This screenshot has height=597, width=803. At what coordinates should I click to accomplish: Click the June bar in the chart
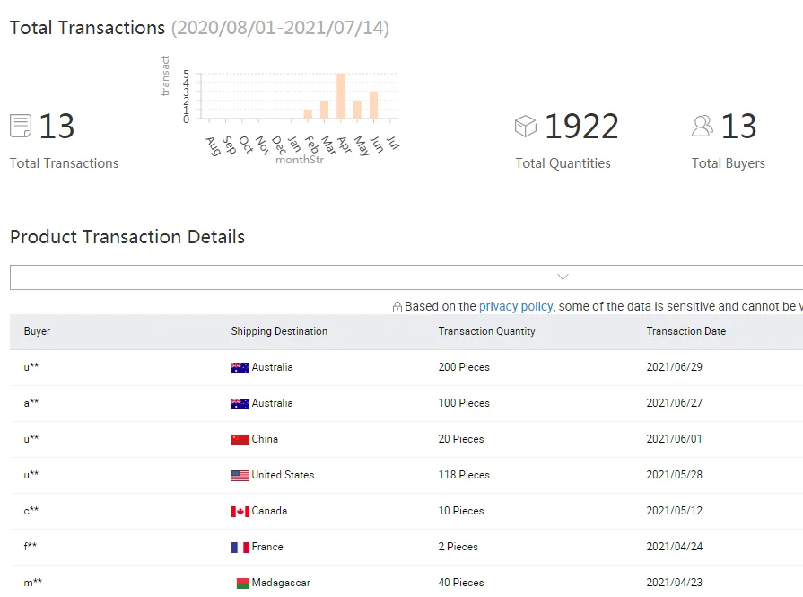coord(374,105)
